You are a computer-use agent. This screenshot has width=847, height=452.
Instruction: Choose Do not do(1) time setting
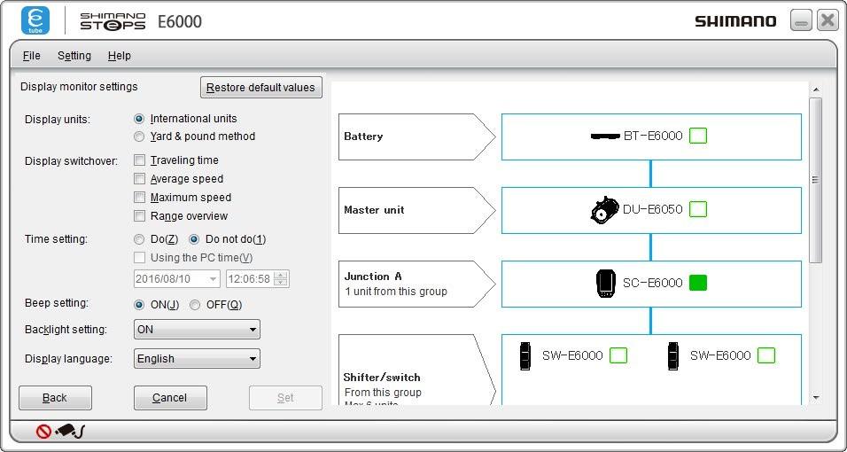point(194,239)
